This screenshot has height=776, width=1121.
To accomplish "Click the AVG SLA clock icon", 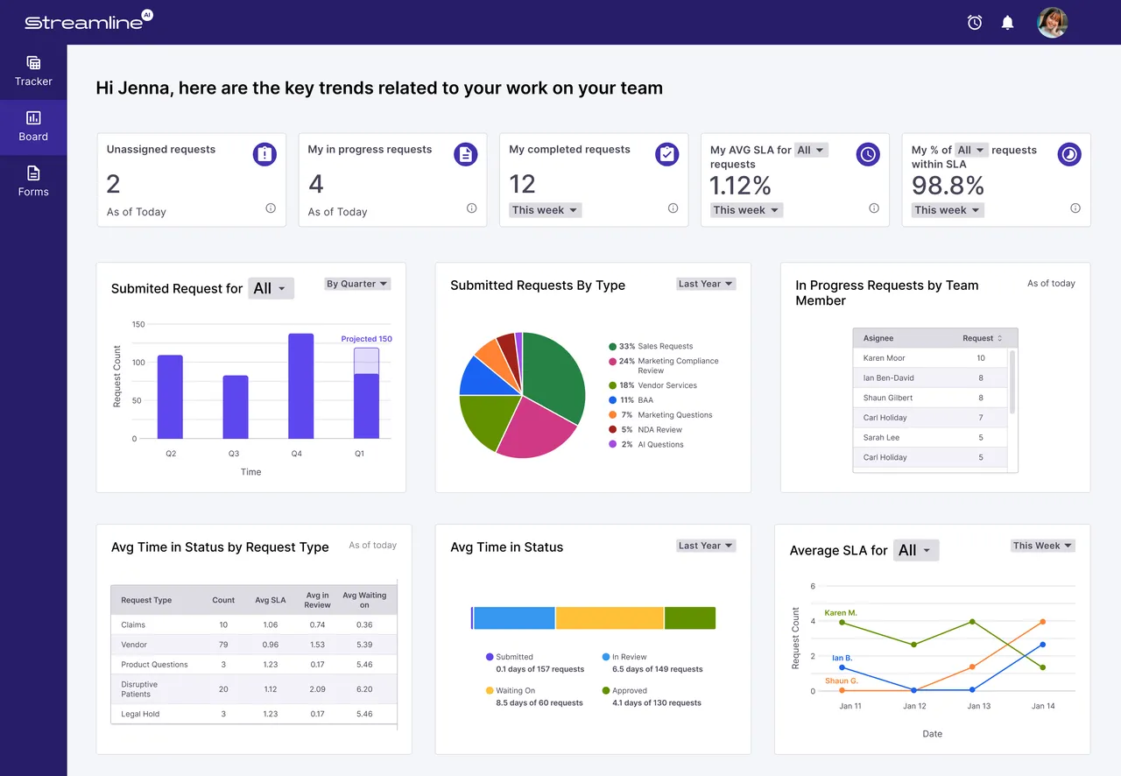I will coord(868,154).
